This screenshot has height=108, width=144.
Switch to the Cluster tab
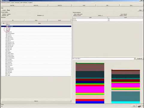pyautogui.click(x=12, y=2)
